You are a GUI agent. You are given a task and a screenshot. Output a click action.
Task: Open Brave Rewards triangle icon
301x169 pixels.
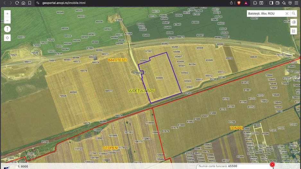(246, 3)
